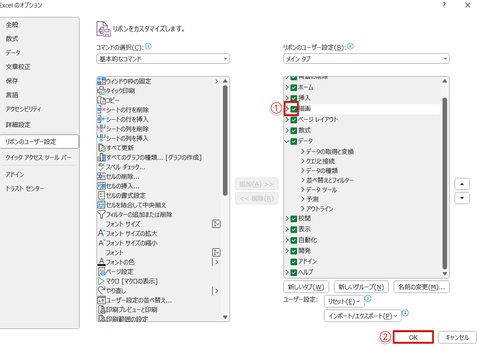Select the Font Color icon
This screenshot has height=348, width=479.
pos(101,262)
